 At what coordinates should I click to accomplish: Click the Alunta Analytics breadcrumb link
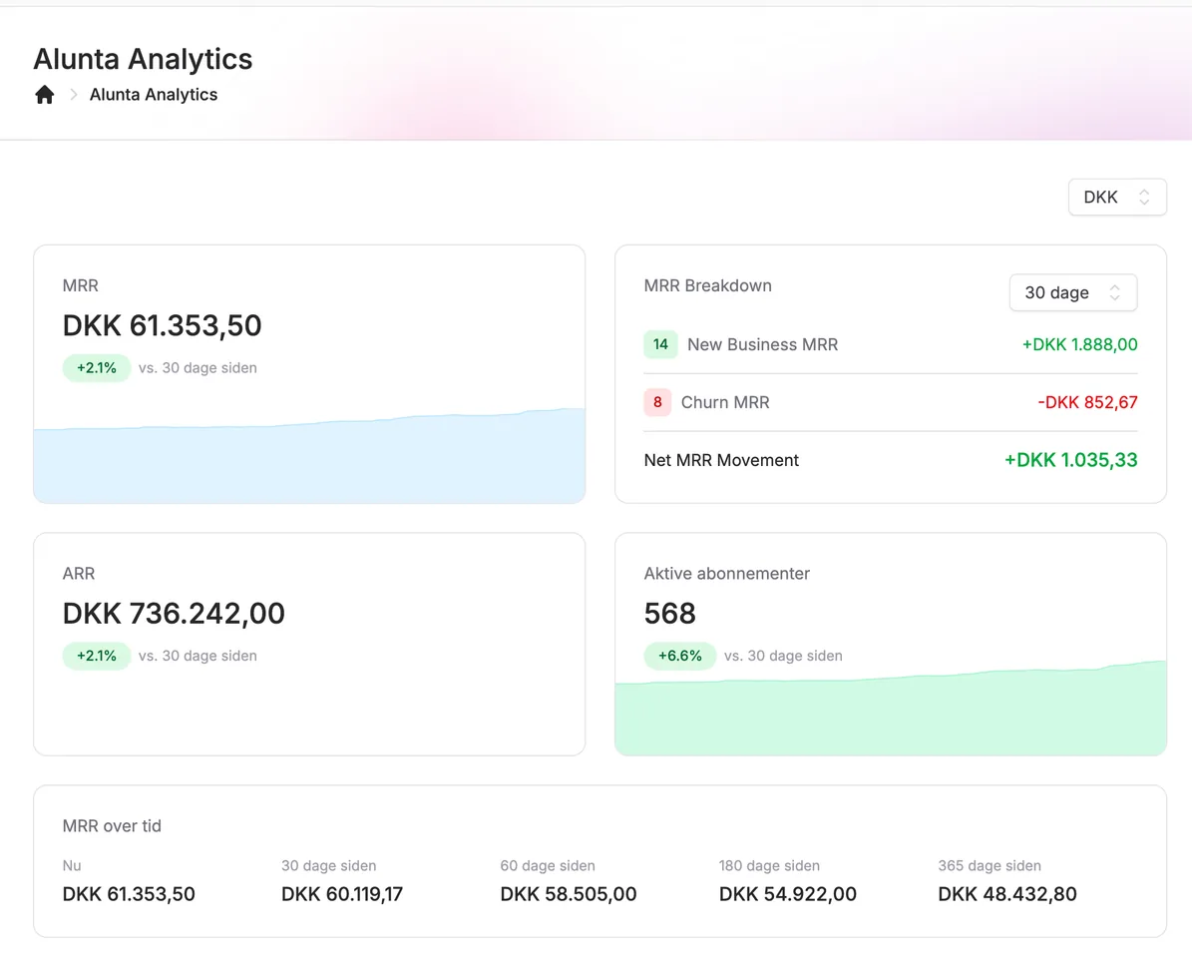tap(154, 94)
